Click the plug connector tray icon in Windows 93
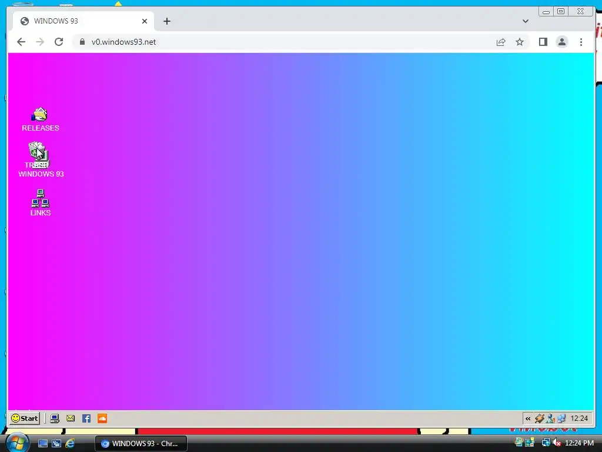The height and width of the screenshot is (452, 602). pos(540,418)
